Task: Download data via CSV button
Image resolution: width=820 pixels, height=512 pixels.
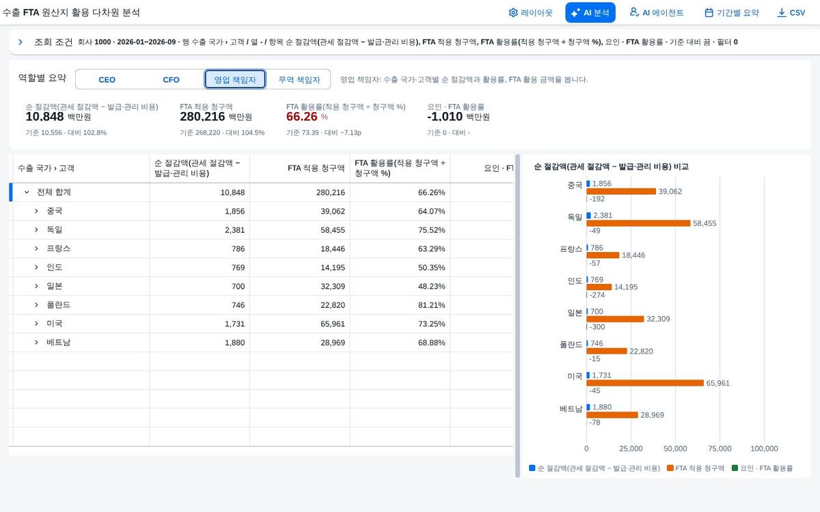Action: (791, 12)
